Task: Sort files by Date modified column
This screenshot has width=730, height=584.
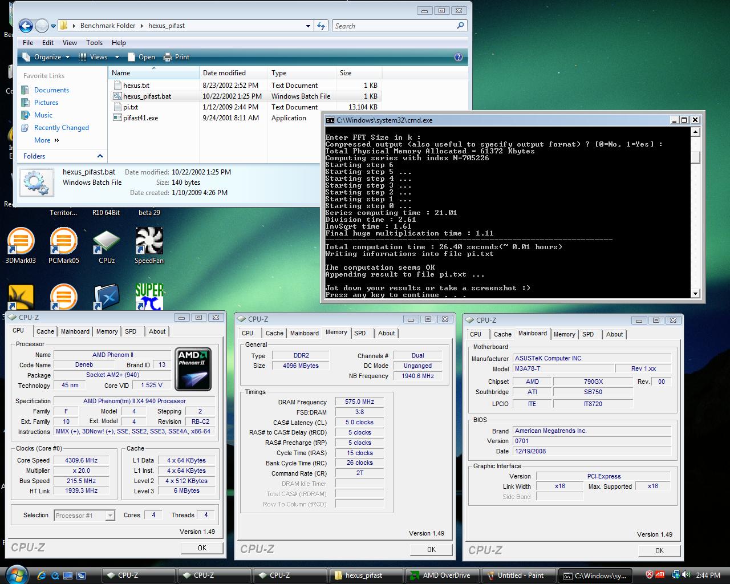Action: [234, 73]
